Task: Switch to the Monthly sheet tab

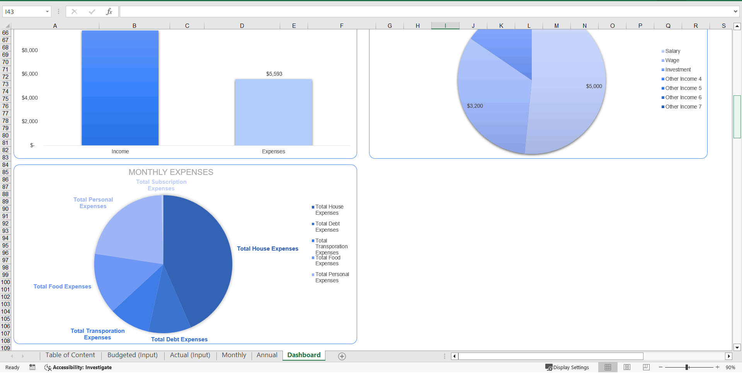Action: (234, 355)
